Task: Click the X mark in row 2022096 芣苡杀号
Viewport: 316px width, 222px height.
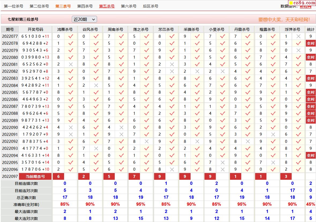Action: pyautogui.click(x=172, y=169)
